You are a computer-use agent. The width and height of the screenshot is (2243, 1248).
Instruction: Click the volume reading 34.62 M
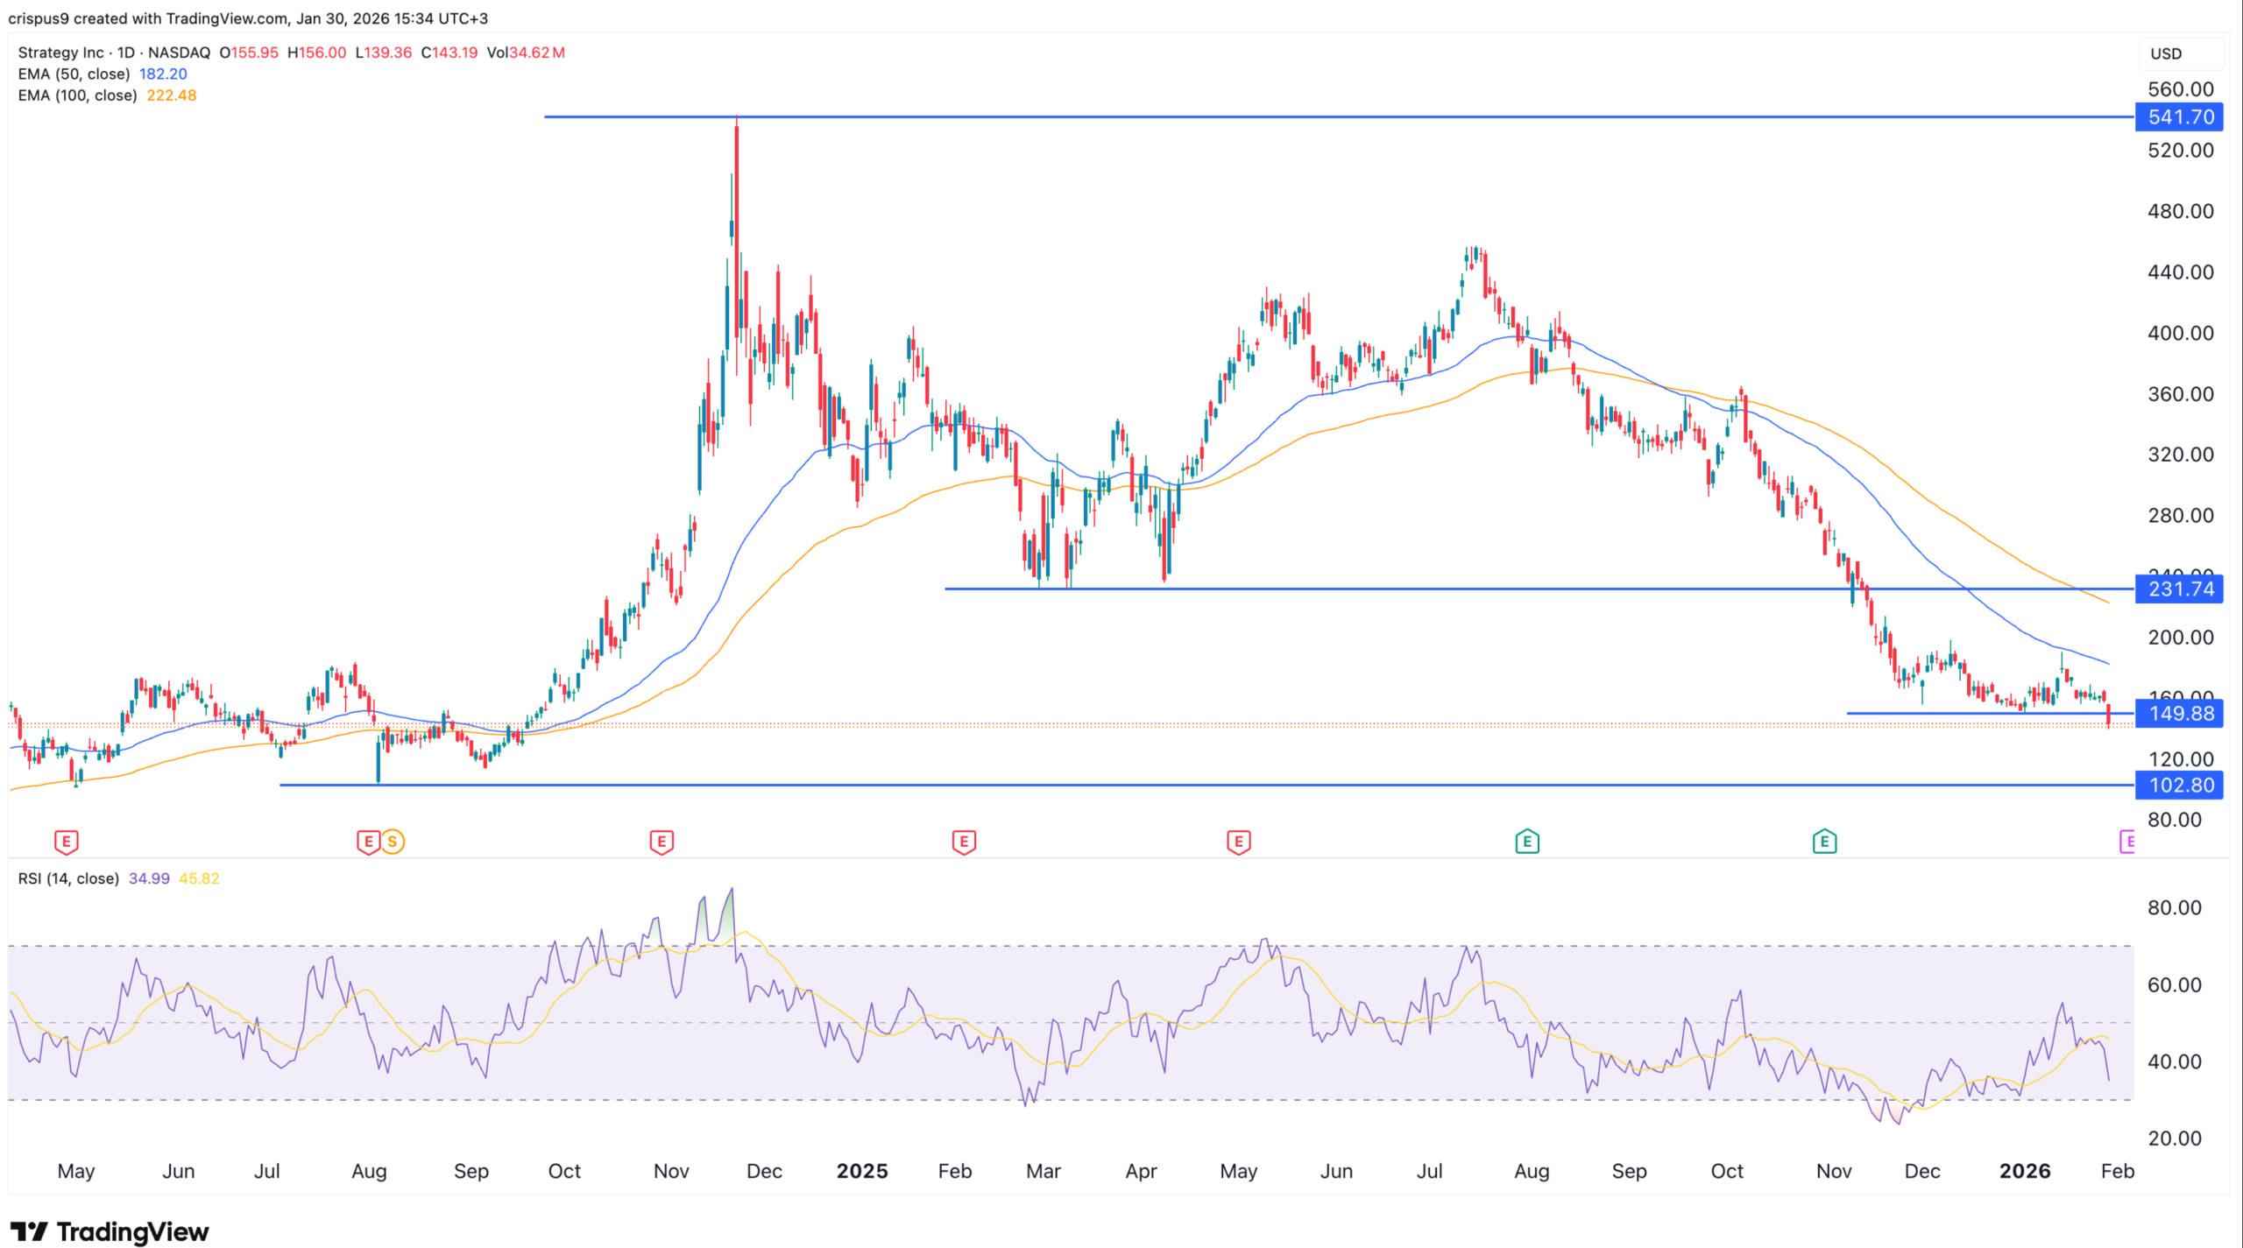537,53
